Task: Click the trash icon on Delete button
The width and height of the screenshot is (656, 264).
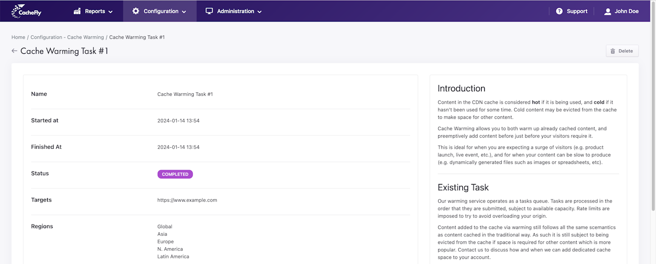Action: (612, 51)
